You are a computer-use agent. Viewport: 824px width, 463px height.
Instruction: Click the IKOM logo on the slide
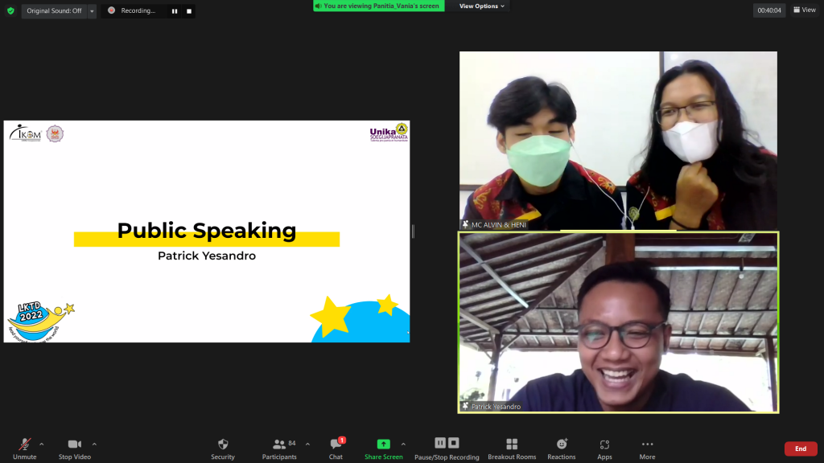tap(25, 133)
